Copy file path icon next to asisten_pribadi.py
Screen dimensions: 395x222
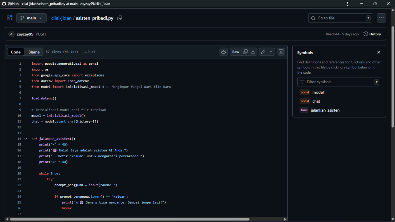pyautogui.click(x=120, y=18)
